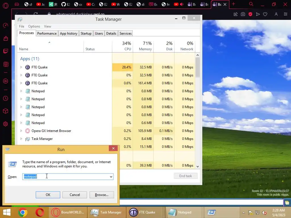Open Easy Setup sliders icon
This screenshot has height=218, width=291.
286,14
